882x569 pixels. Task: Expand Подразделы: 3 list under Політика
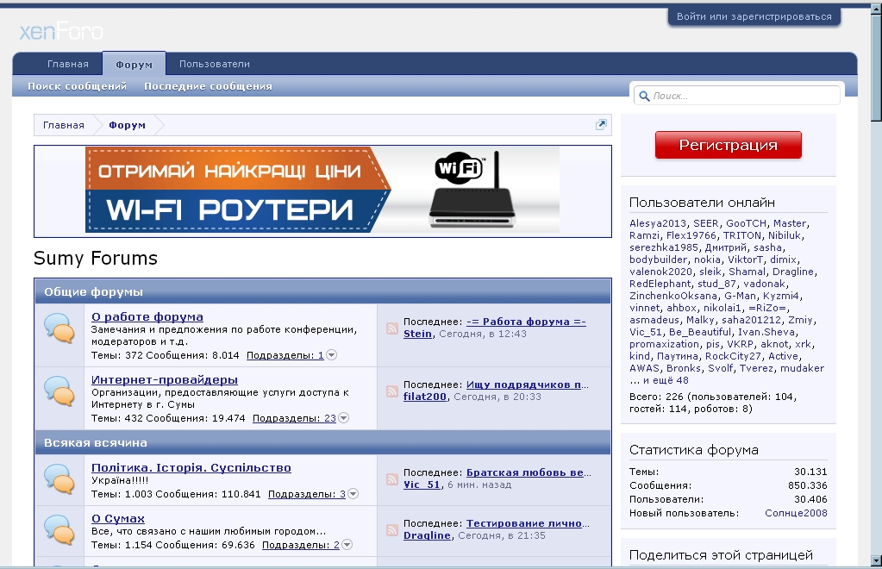click(353, 494)
